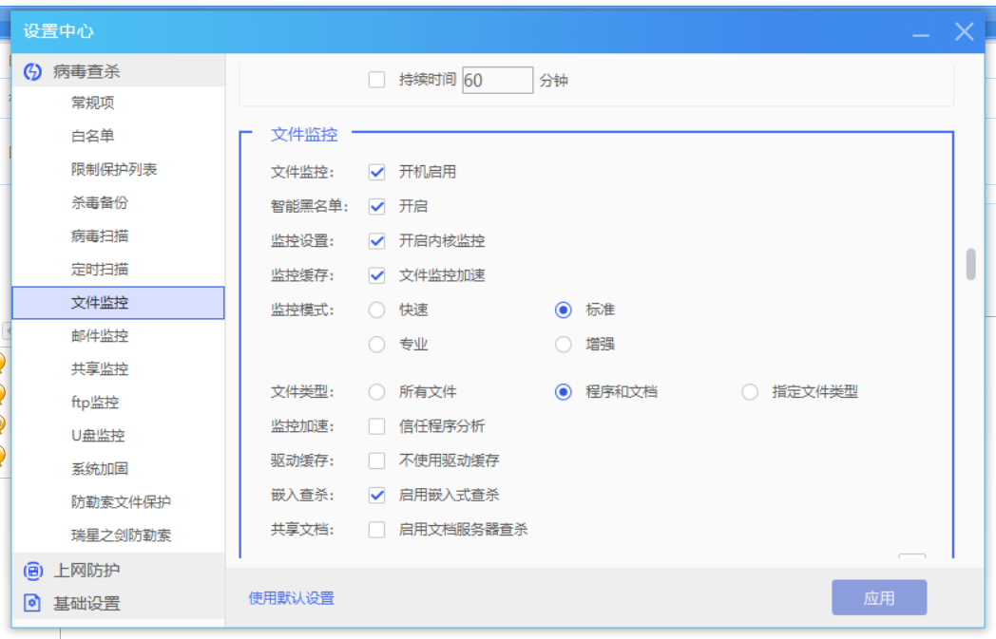Click the 持续时间 minutes input field

497,80
